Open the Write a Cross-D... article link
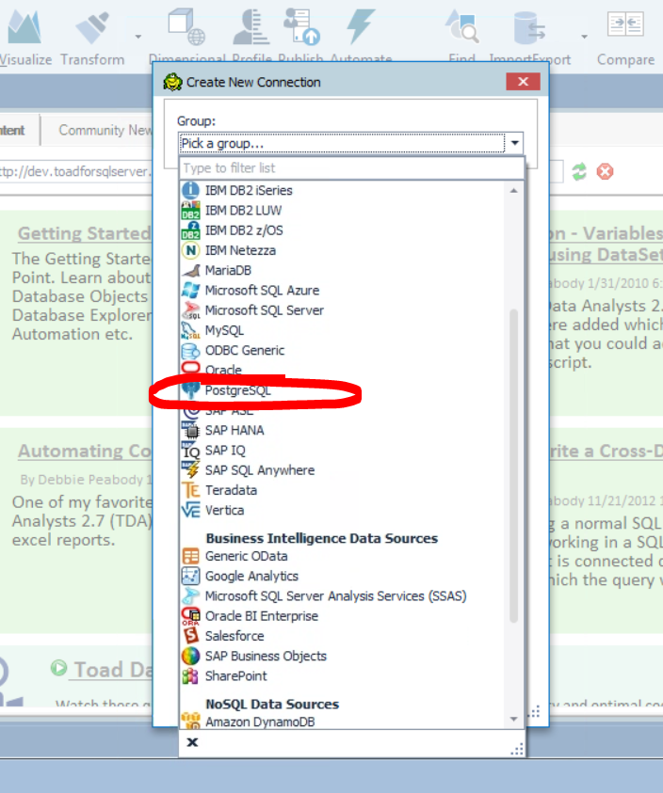Image resolution: width=663 pixels, height=793 pixels. [606, 451]
